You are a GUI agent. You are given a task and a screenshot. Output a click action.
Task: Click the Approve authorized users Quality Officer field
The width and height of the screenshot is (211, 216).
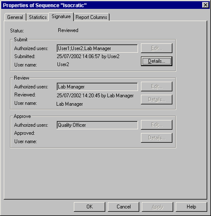pos(97,125)
